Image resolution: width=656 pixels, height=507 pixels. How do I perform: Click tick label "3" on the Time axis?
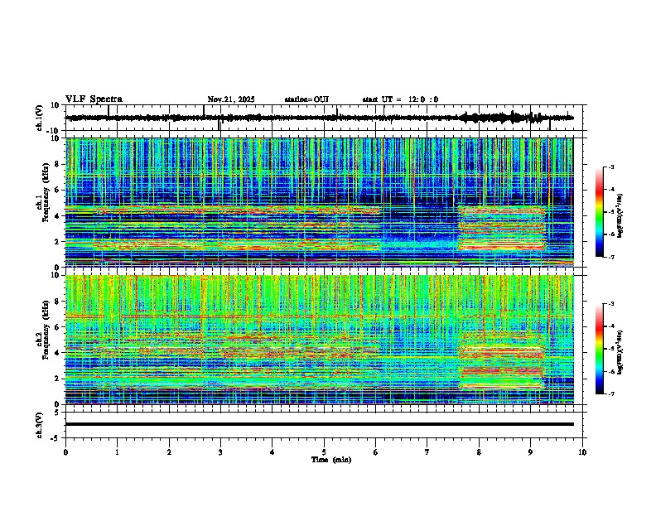tap(220, 452)
